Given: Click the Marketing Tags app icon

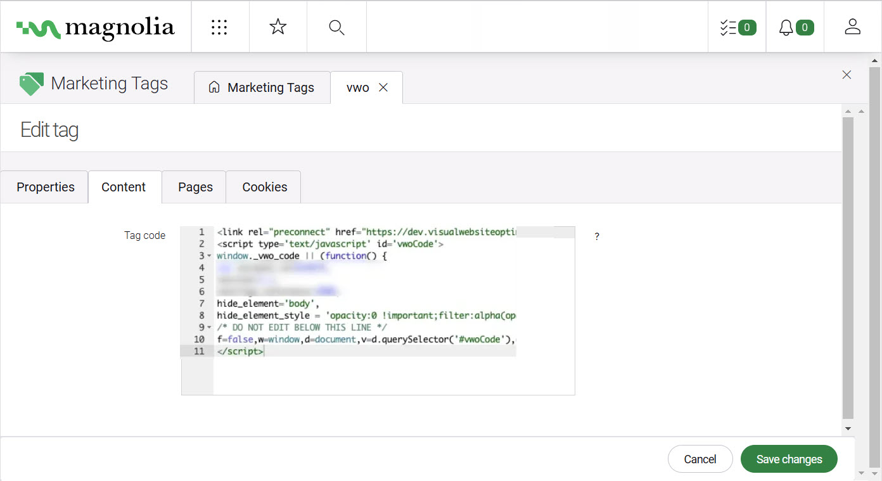Looking at the screenshot, I should [31, 84].
